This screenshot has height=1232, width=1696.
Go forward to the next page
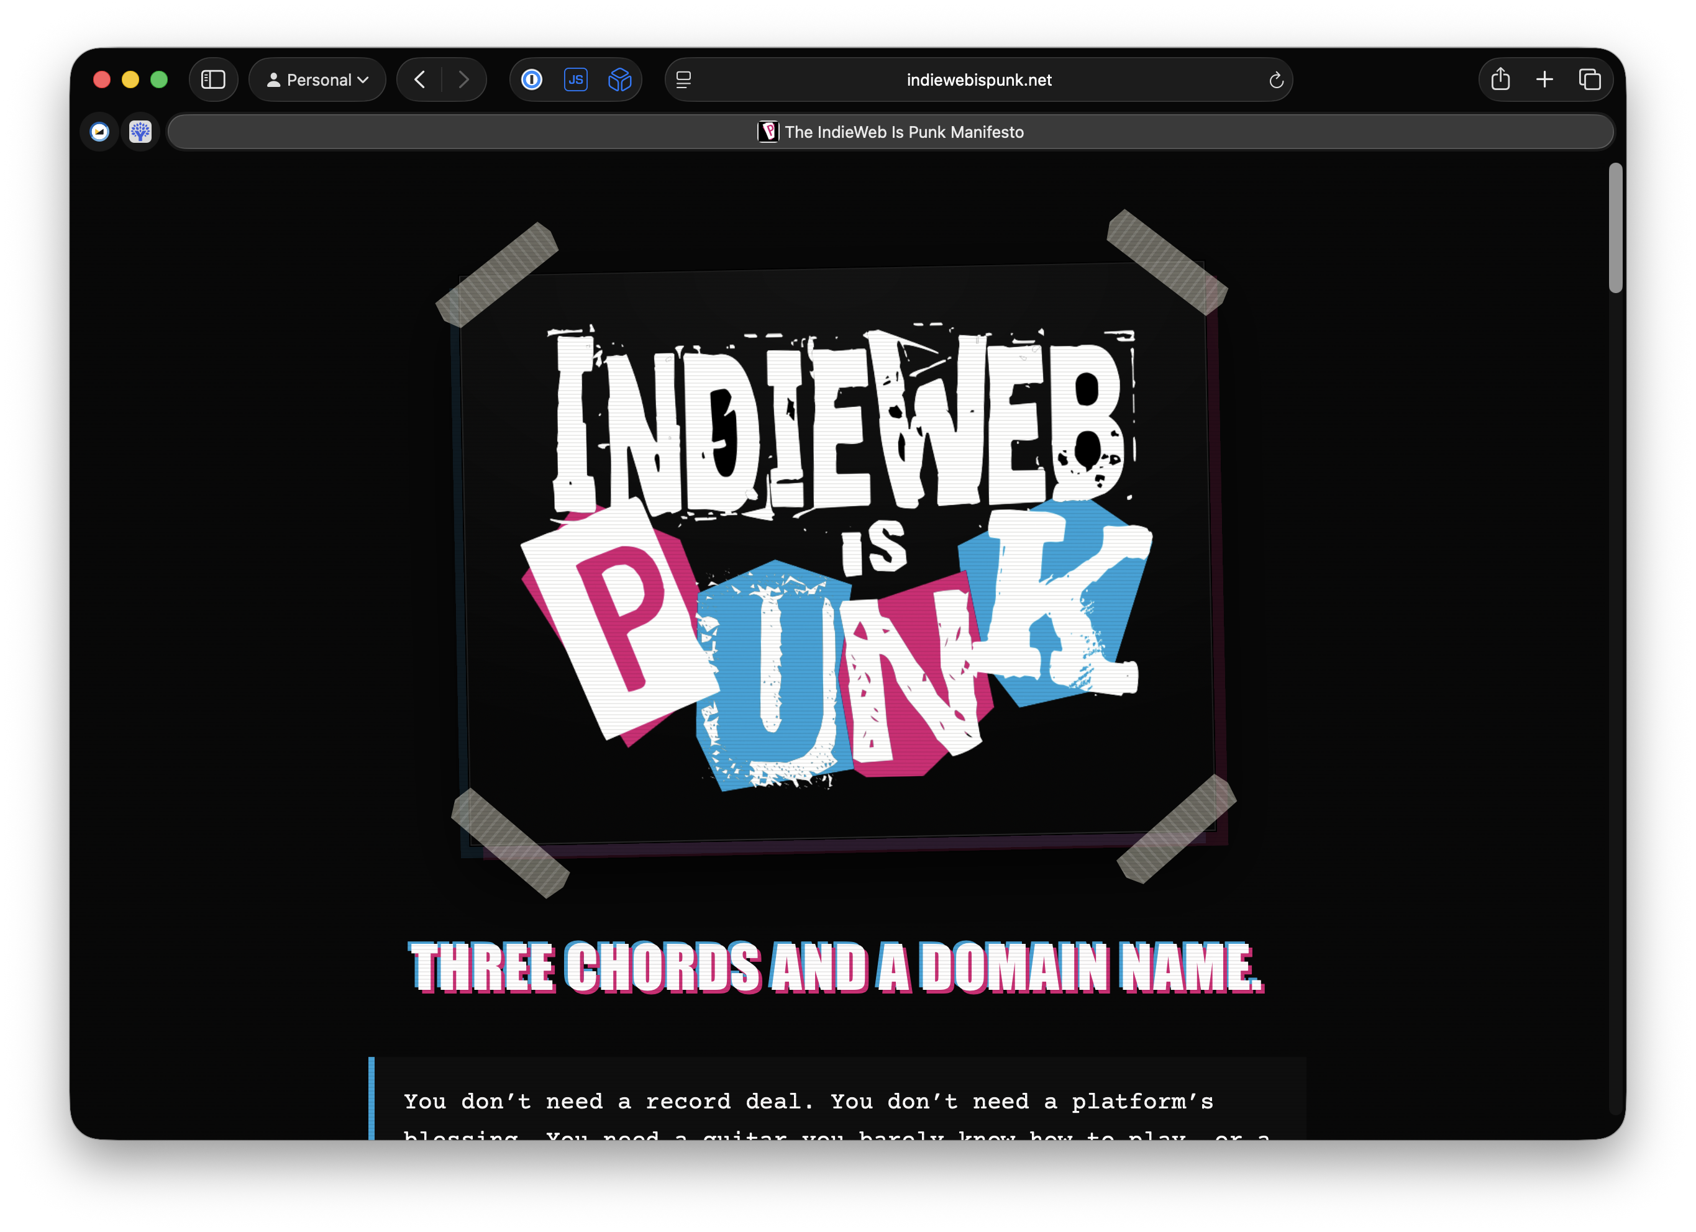tap(463, 79)
